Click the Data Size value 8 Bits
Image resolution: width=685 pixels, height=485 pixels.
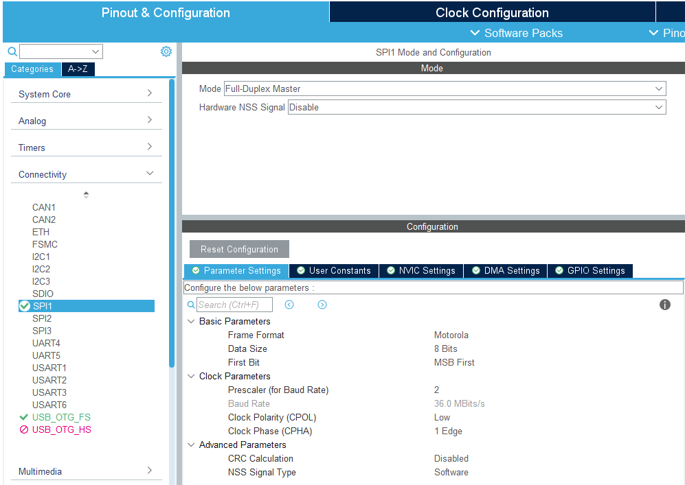tap(446, 348)
